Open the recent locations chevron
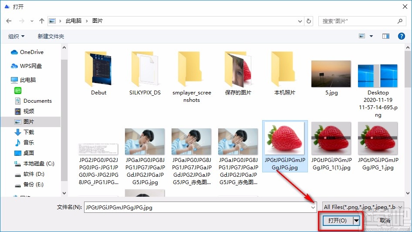Viewport: 412px width, 232px height. 32,21
